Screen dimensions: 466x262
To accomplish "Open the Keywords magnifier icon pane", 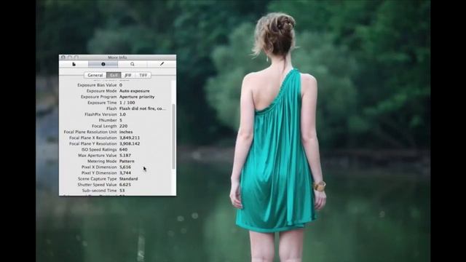I will pyautogui.click(x=133, y=64).
